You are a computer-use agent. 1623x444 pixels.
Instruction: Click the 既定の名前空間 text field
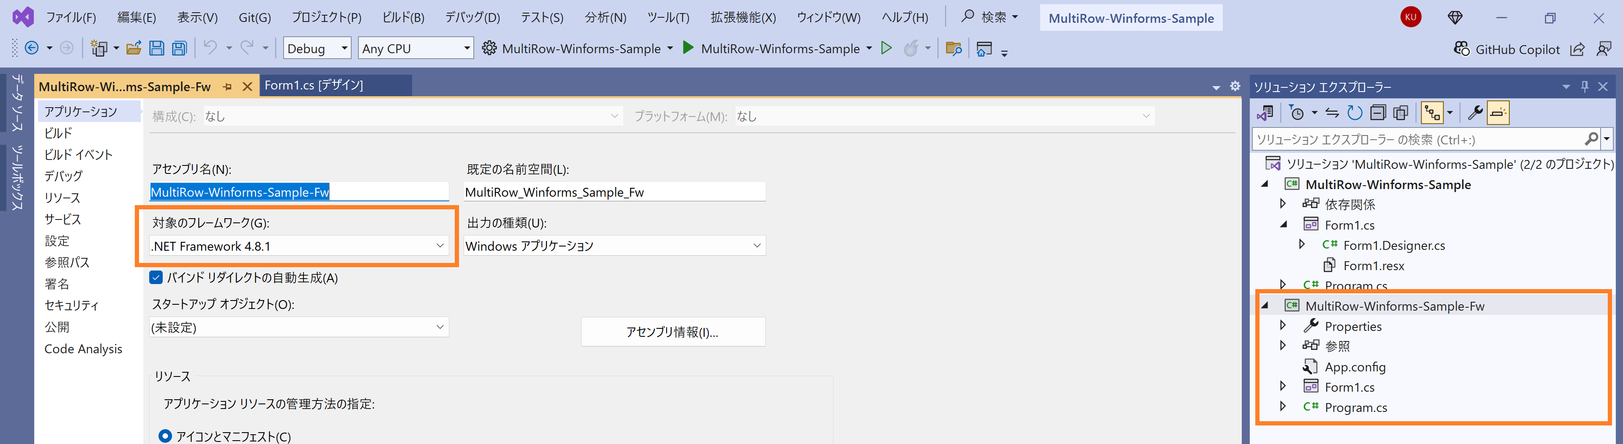[614, 192]
